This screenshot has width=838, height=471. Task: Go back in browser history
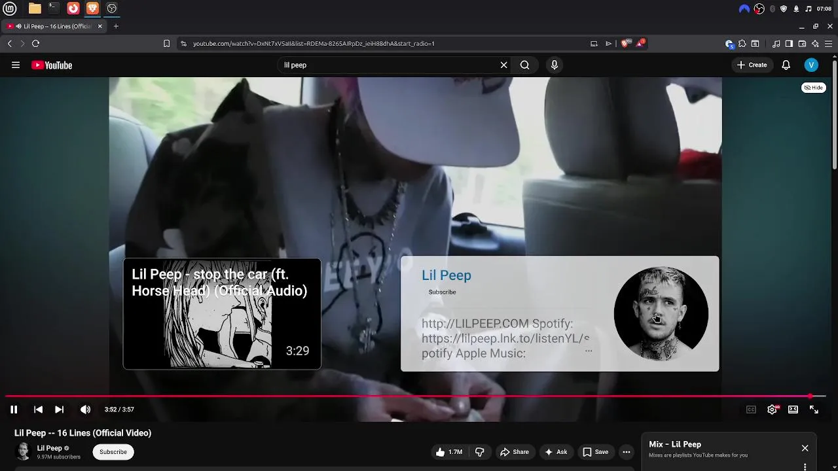coord(9,43)
